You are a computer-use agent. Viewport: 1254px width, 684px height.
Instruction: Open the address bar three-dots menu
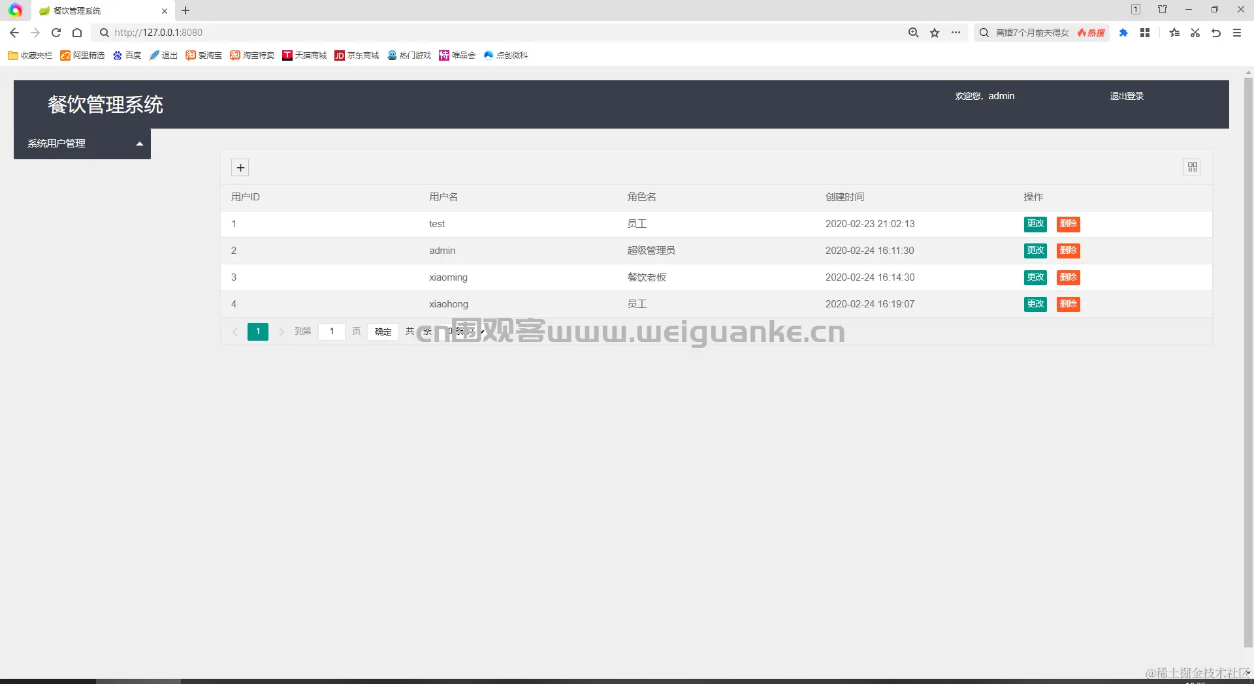(x=956, y=33)
